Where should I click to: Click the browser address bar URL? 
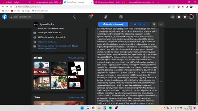(x=30, y=7)
